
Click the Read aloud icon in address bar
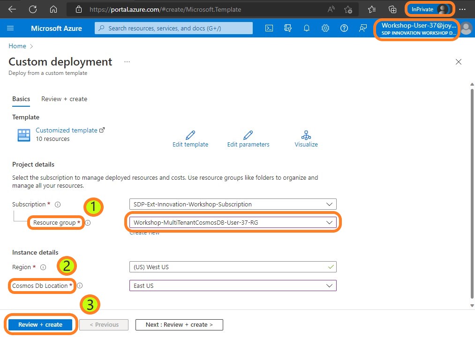[x=331, y=9]
